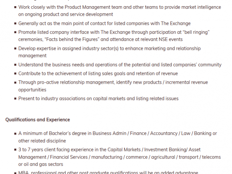
Task: Click the bullet before '3 to 7 years client facing'
Action: point(15,150)
